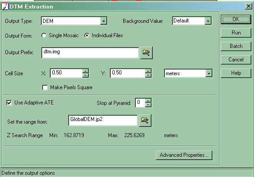Select the Single Mosaic output form

44,35
